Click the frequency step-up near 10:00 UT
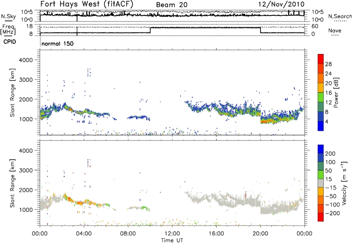The width and height of the screenshot is (352, 243). click(150, 30)
